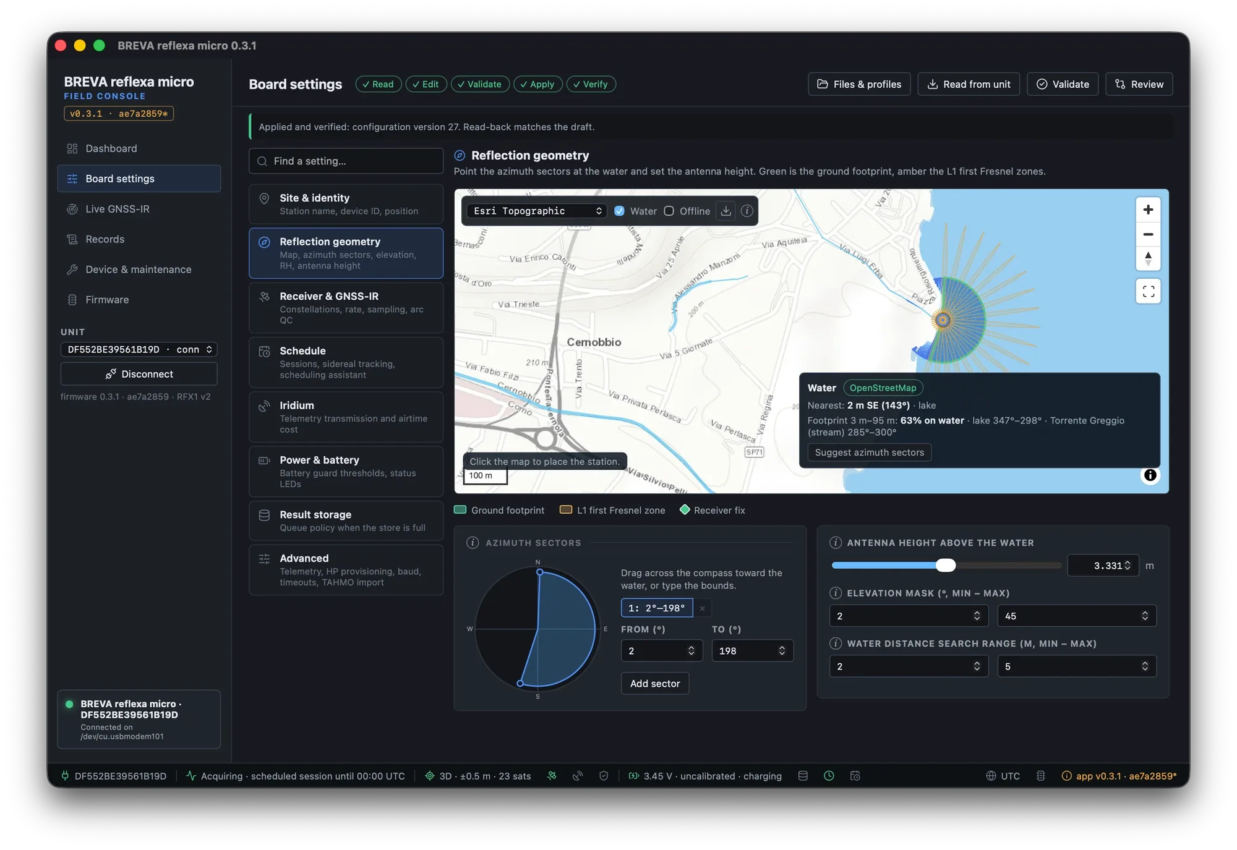Enable the Offline map checkbox
This screenshot has height=850, width=1237.
pyautogui.click(x=669, y=211)
